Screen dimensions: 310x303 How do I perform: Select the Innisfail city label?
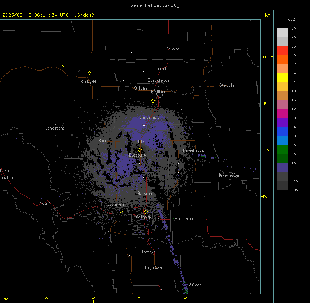coord(149,117)
